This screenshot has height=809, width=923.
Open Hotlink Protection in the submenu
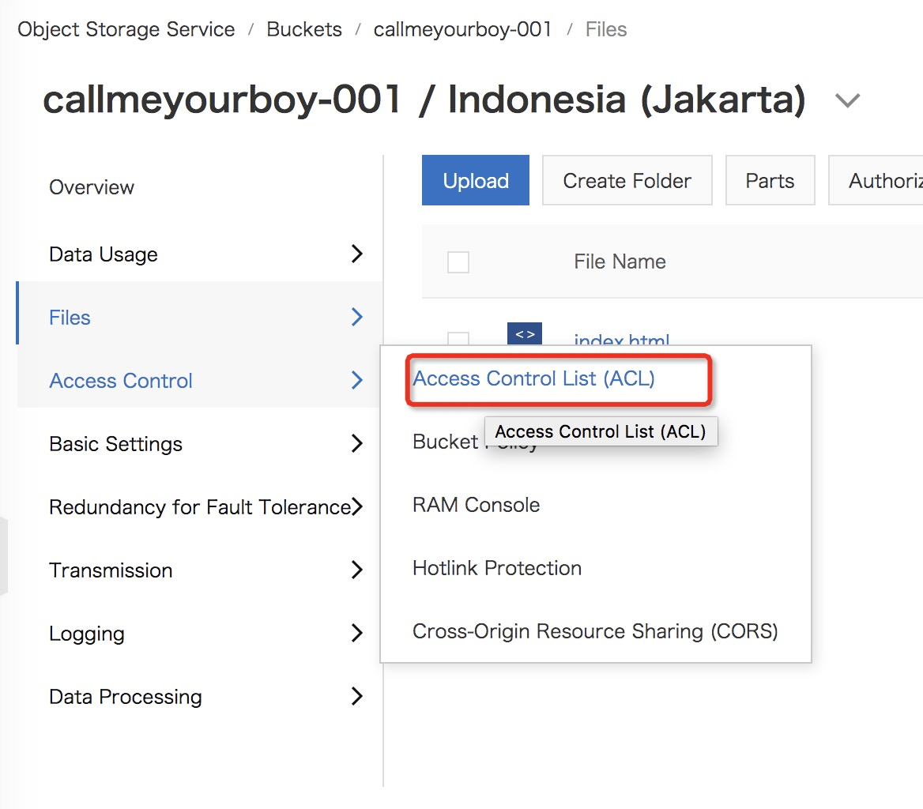point(496,568)
